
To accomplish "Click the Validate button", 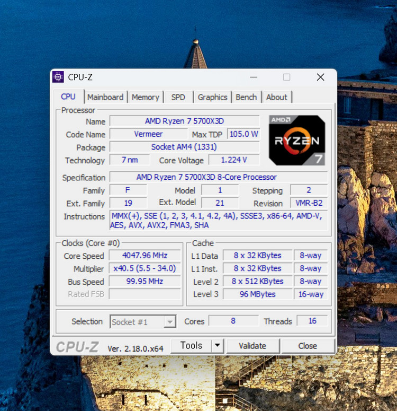I will (252, 346).
